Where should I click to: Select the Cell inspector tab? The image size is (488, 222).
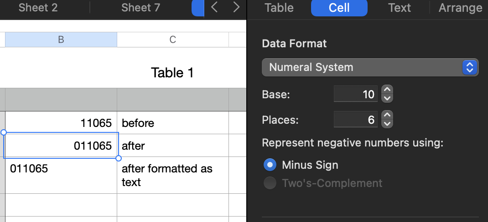(339, 8)
